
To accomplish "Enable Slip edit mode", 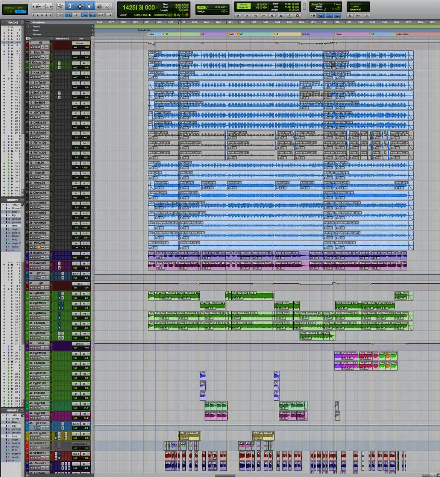I will click(9, 11).
